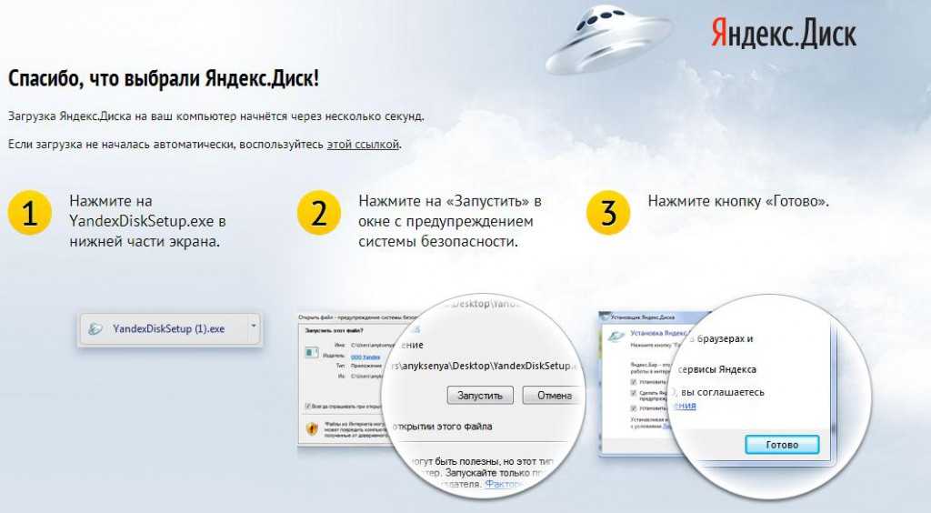This screenshot has width=931, height=513.
Task: Click the Yandex.Disk installer window thumbnail
Action: 638,385
